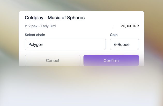Confirm the Coldplay ticket payment
The width and height of the screenshot is (163, 106).
tap(111, 60)
